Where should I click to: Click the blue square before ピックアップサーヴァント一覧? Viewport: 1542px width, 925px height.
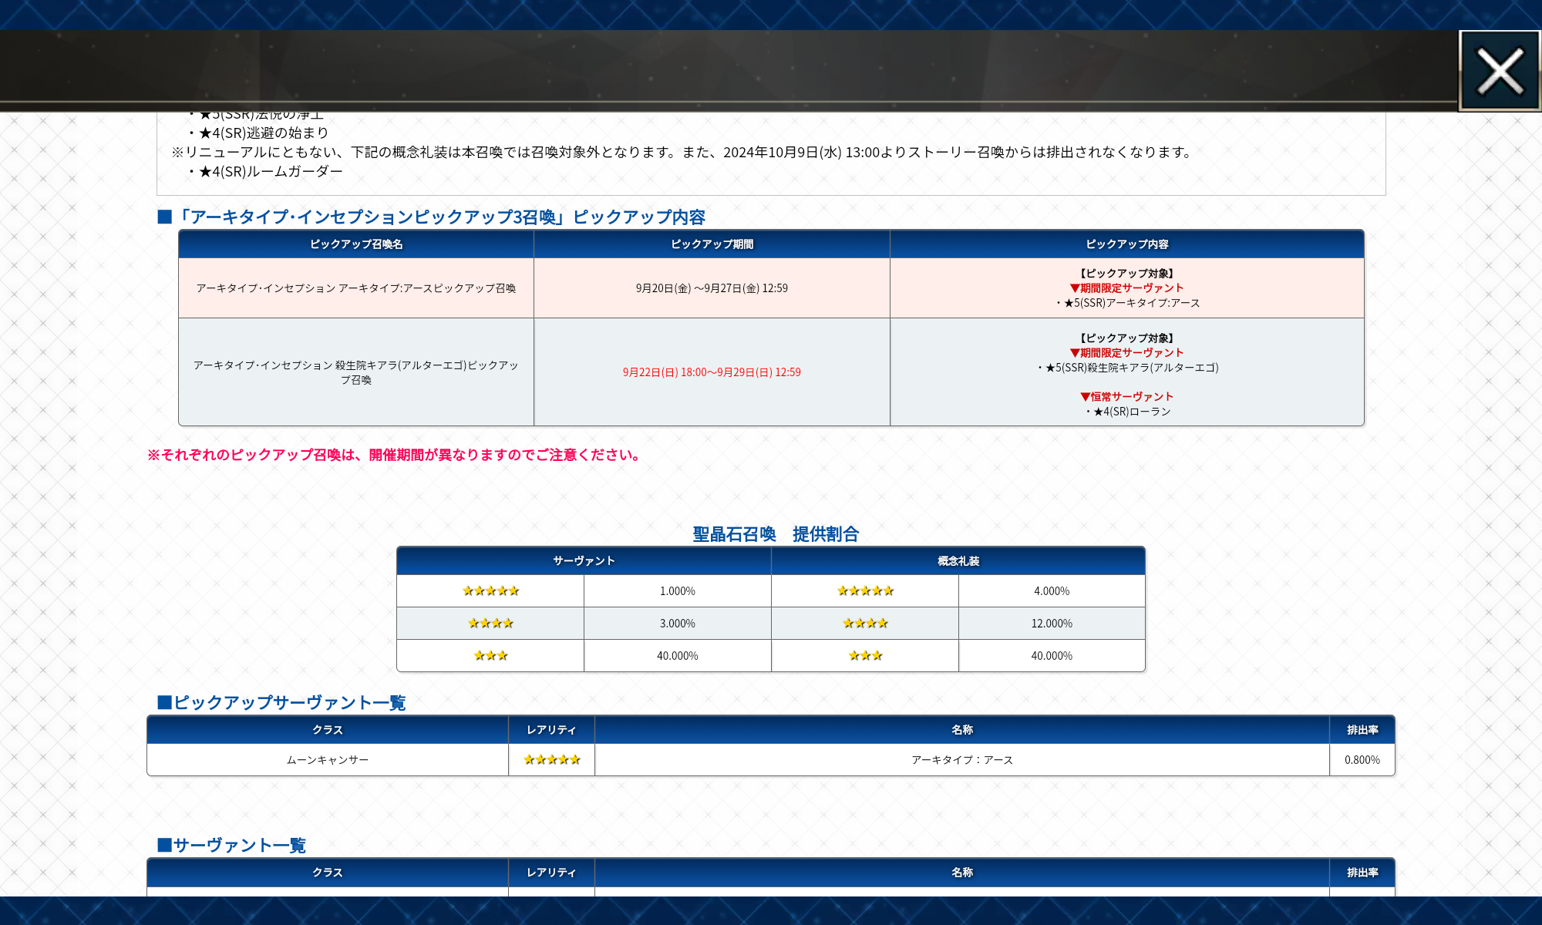(164, 702)
